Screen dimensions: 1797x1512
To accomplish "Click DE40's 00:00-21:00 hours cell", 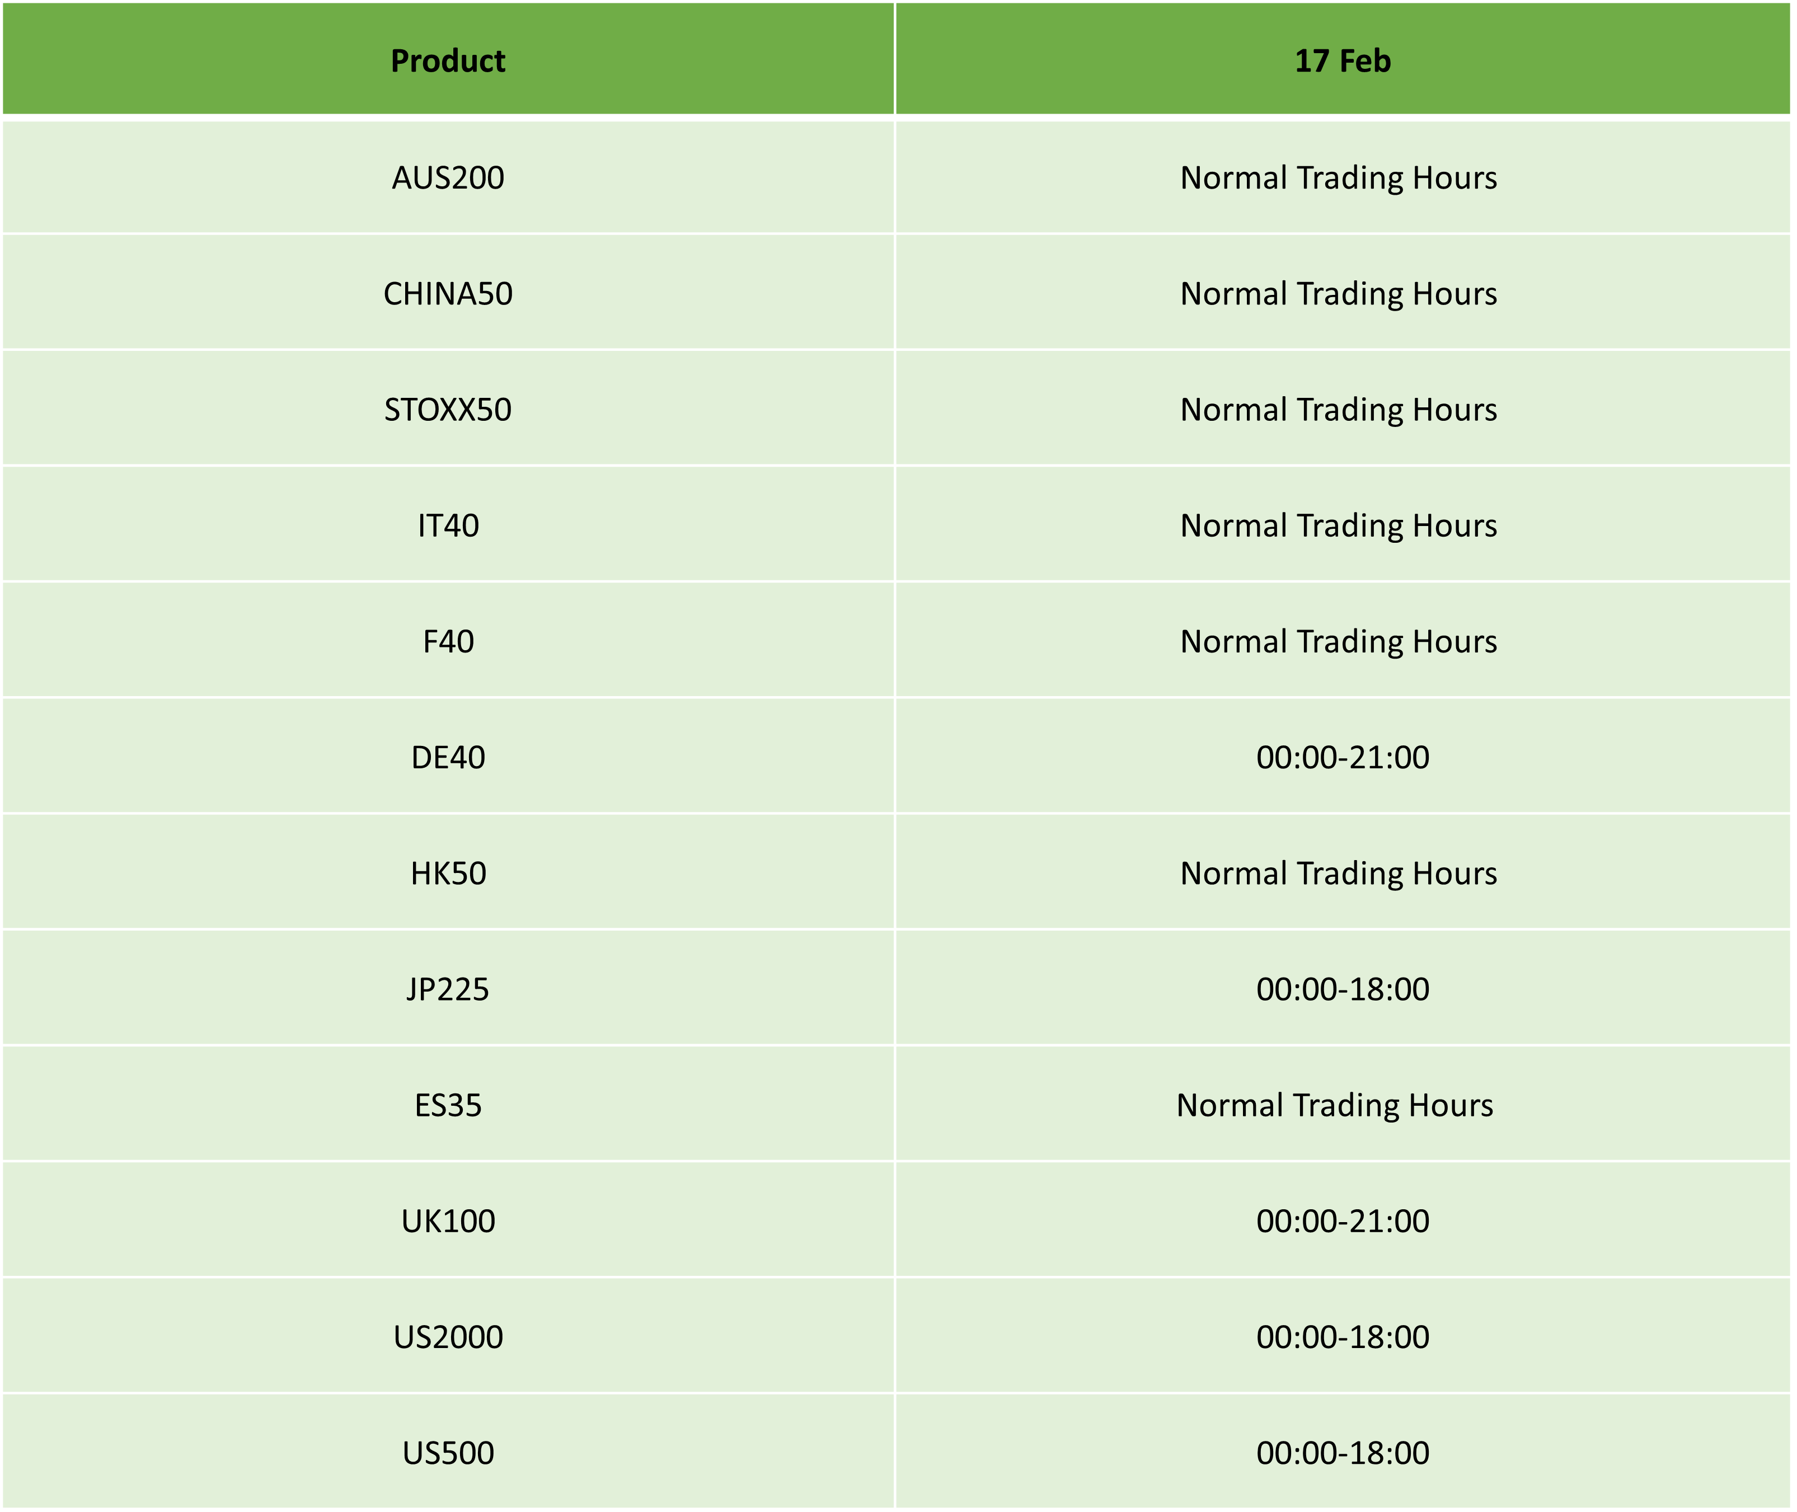I will 1343,757.
